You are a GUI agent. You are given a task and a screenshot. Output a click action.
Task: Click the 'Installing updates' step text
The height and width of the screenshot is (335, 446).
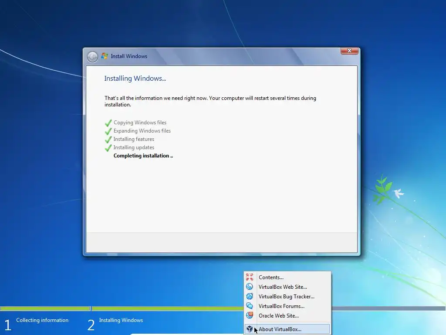point(134,147)
